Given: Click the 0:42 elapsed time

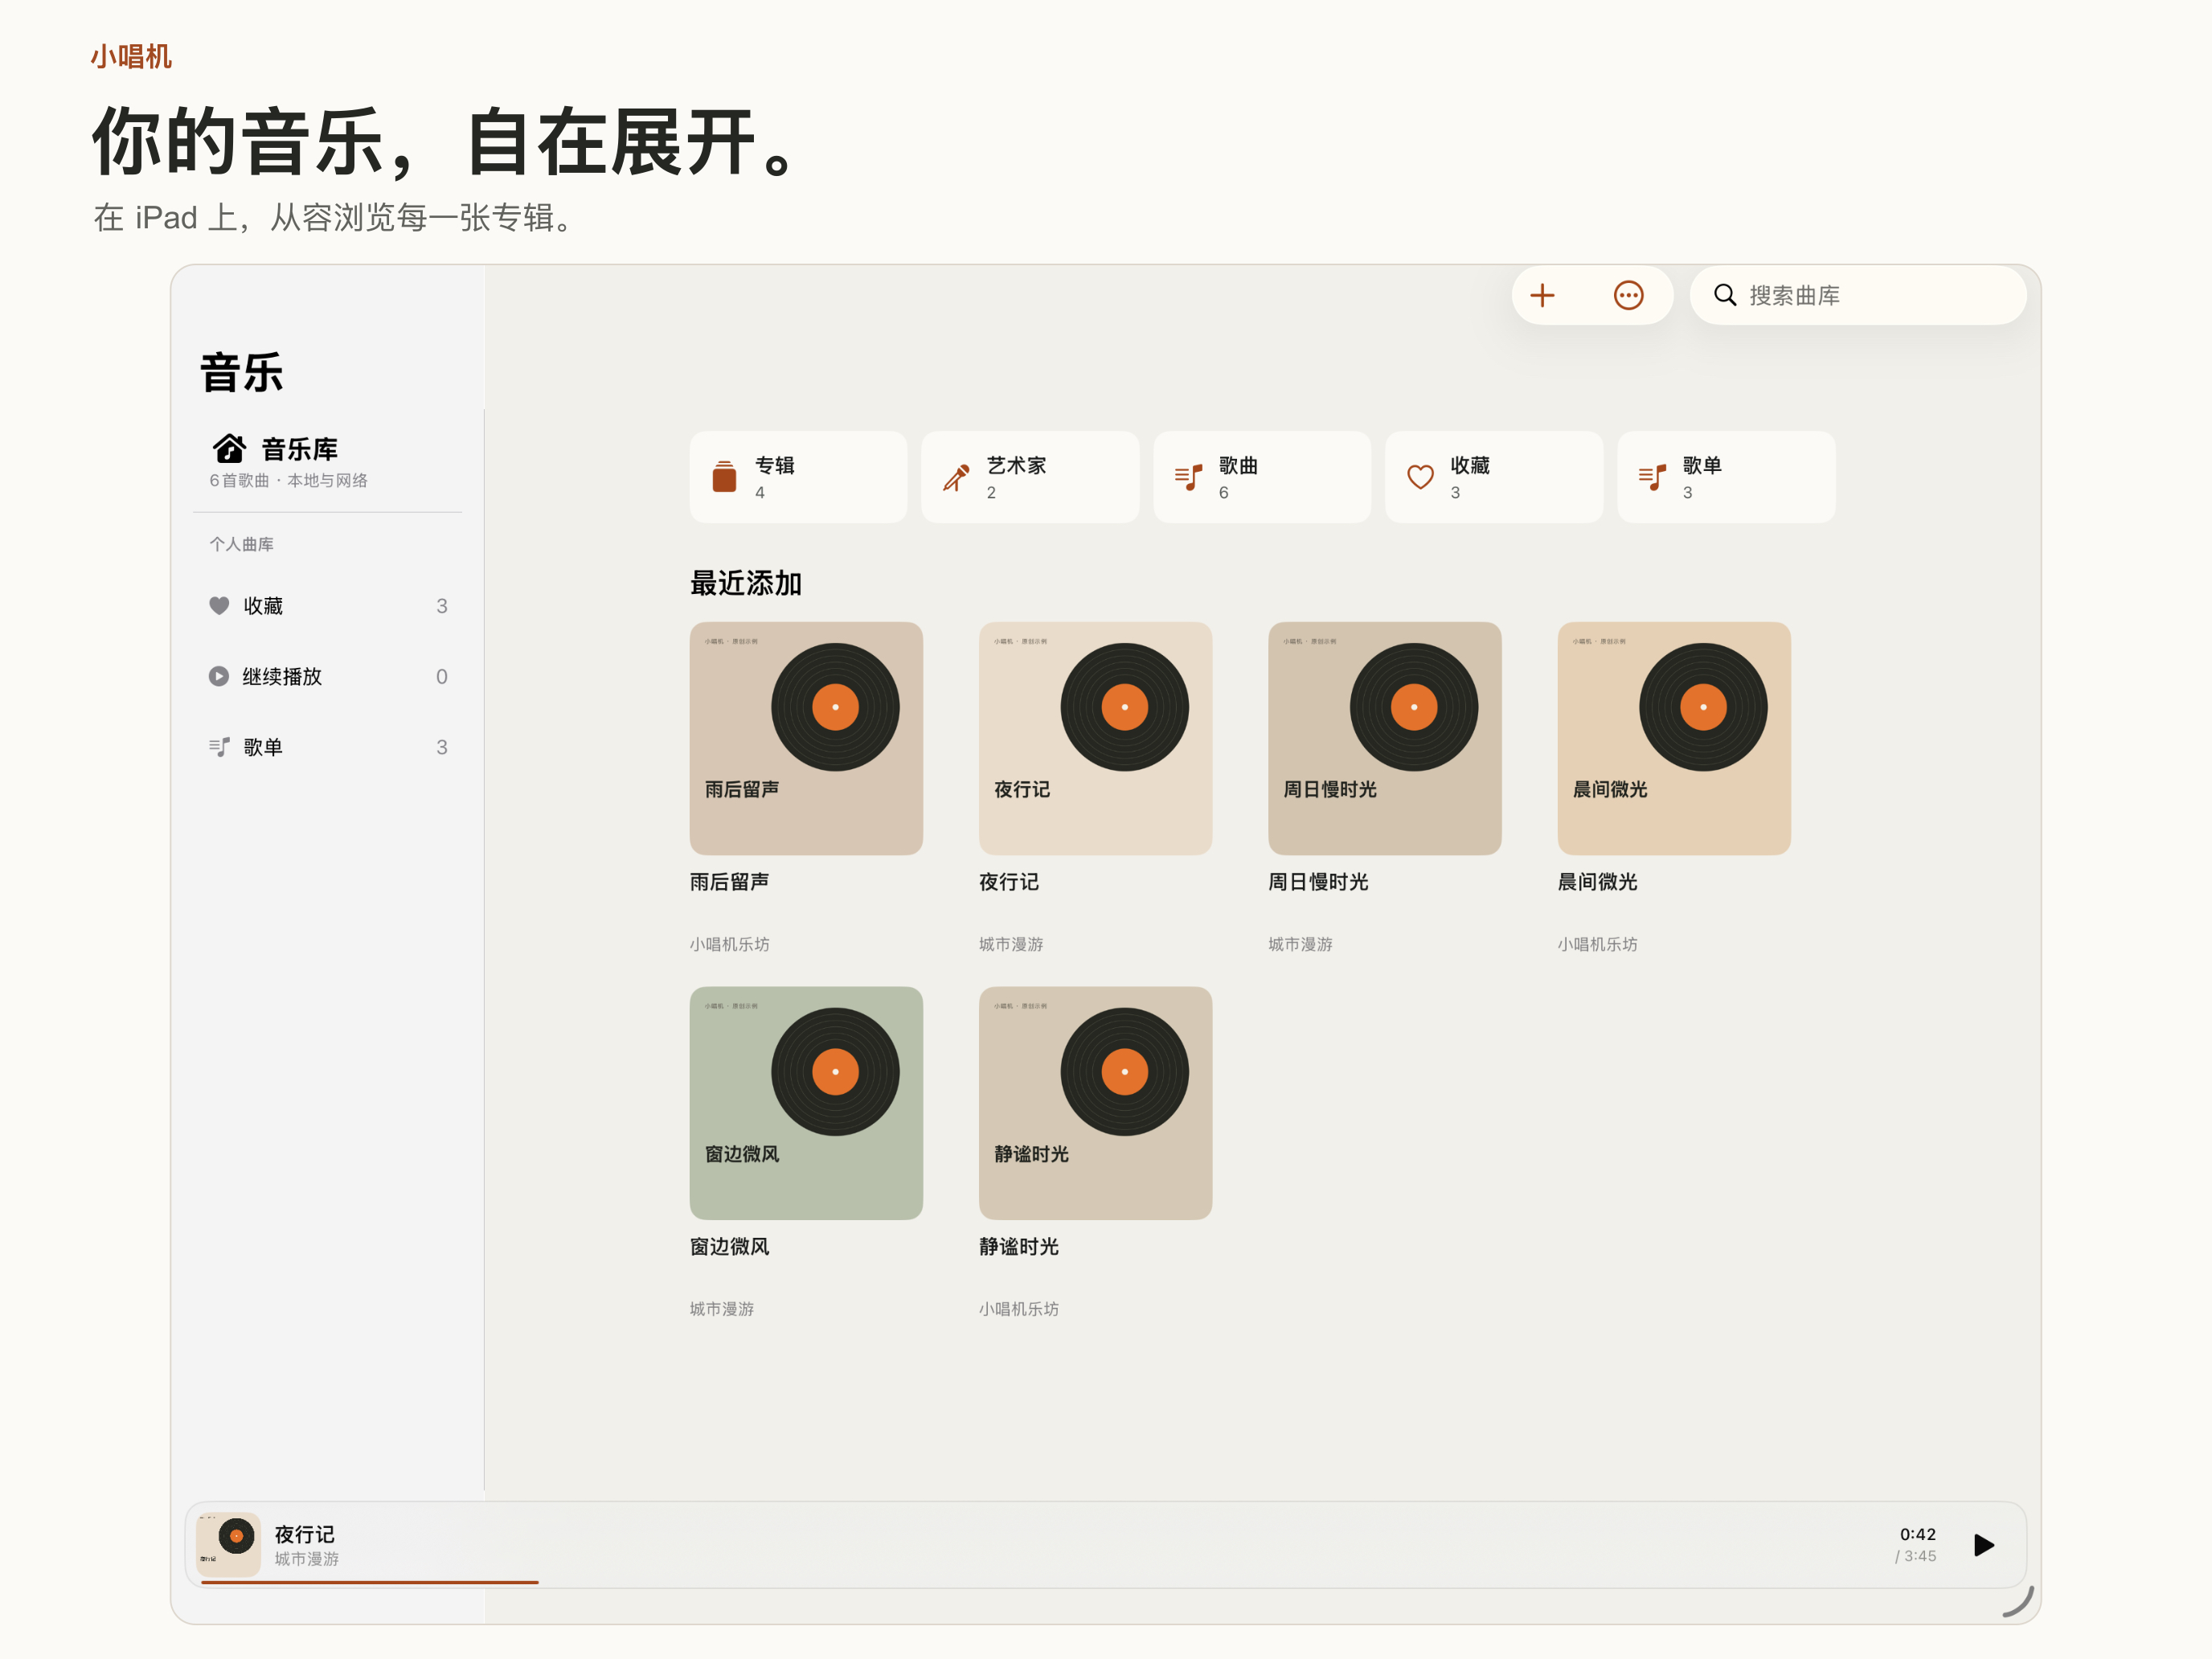Looking at the screenshot, I should (x=1918, y=1534).
